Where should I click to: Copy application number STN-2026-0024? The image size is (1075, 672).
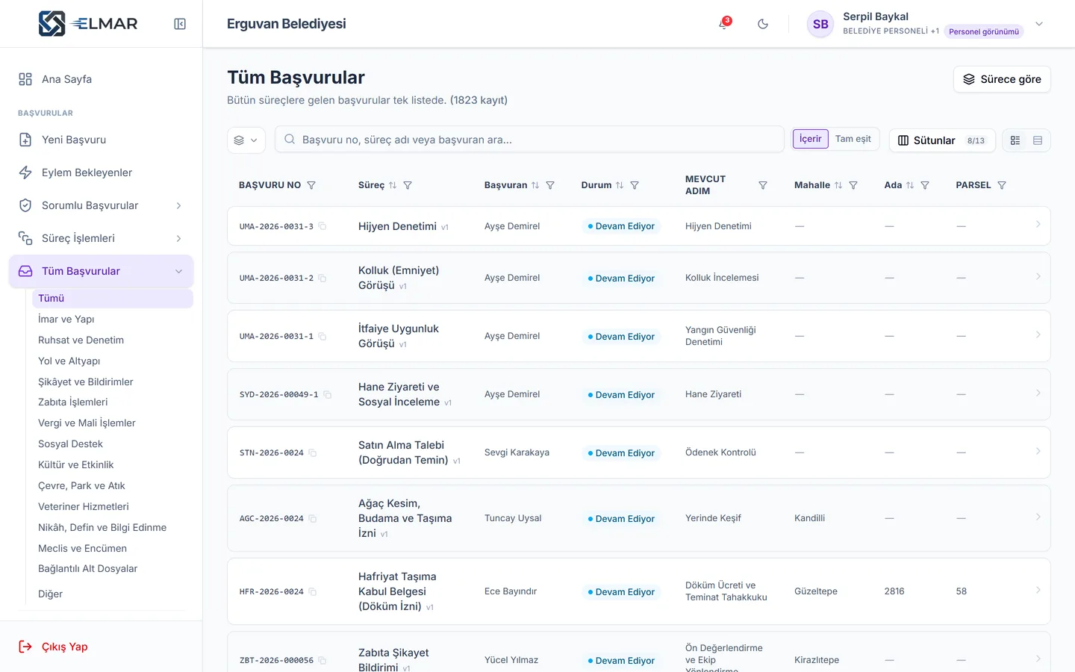(x=313, y=453)
